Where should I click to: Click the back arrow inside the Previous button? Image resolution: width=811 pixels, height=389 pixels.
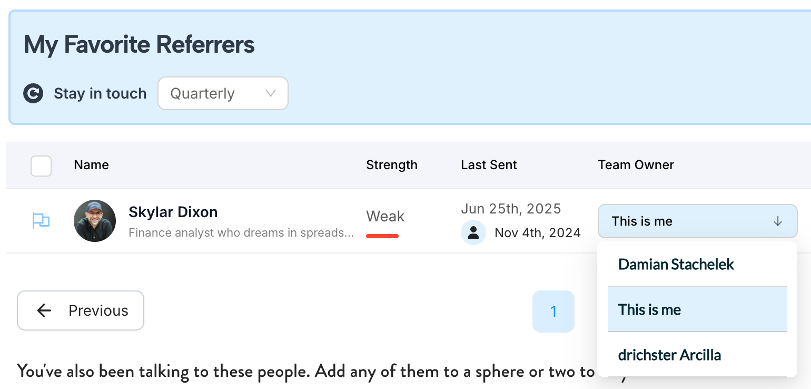click(44, 310)
